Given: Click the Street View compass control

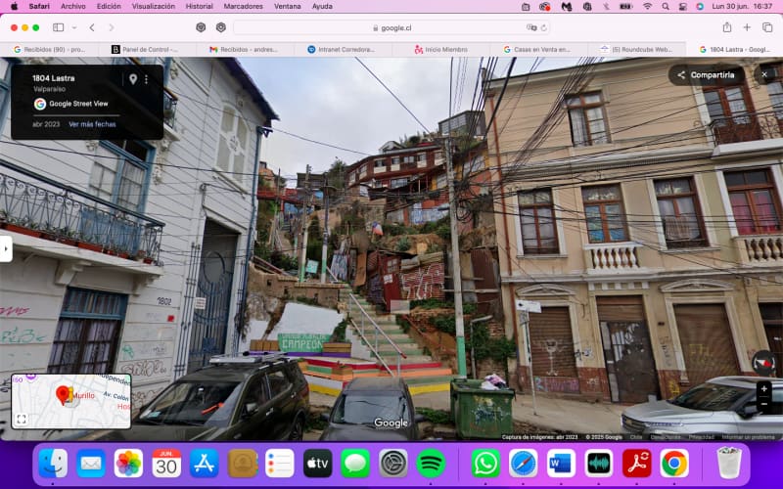Looking at the screenshot, I should coord(763,363).
